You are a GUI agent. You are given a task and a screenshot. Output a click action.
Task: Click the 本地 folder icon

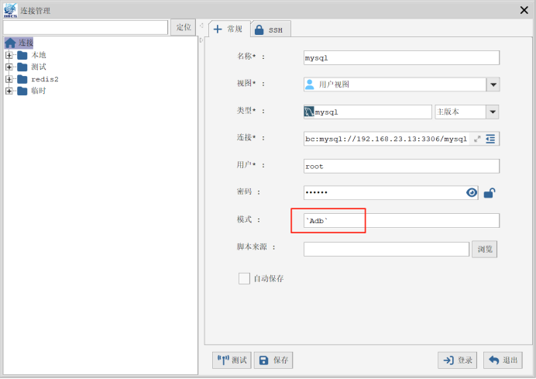[x=22, y=55]
